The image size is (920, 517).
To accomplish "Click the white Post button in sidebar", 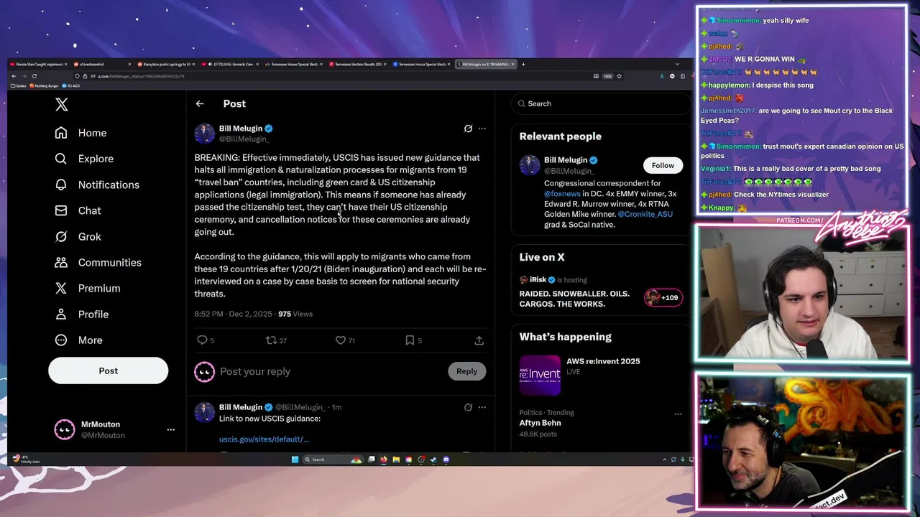I will pos(108,371).
